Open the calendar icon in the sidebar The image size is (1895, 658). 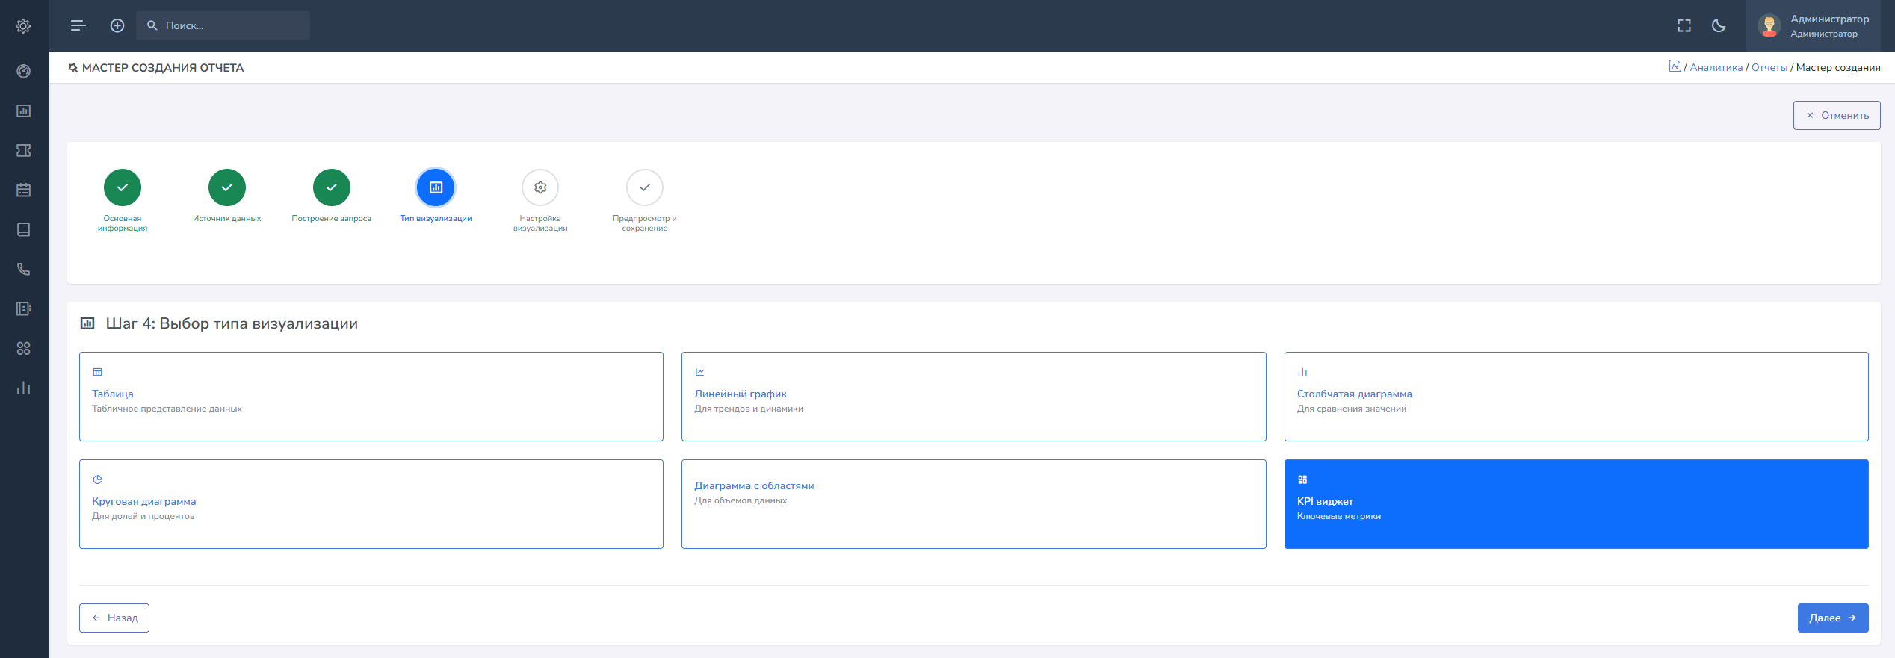(23, 190)
